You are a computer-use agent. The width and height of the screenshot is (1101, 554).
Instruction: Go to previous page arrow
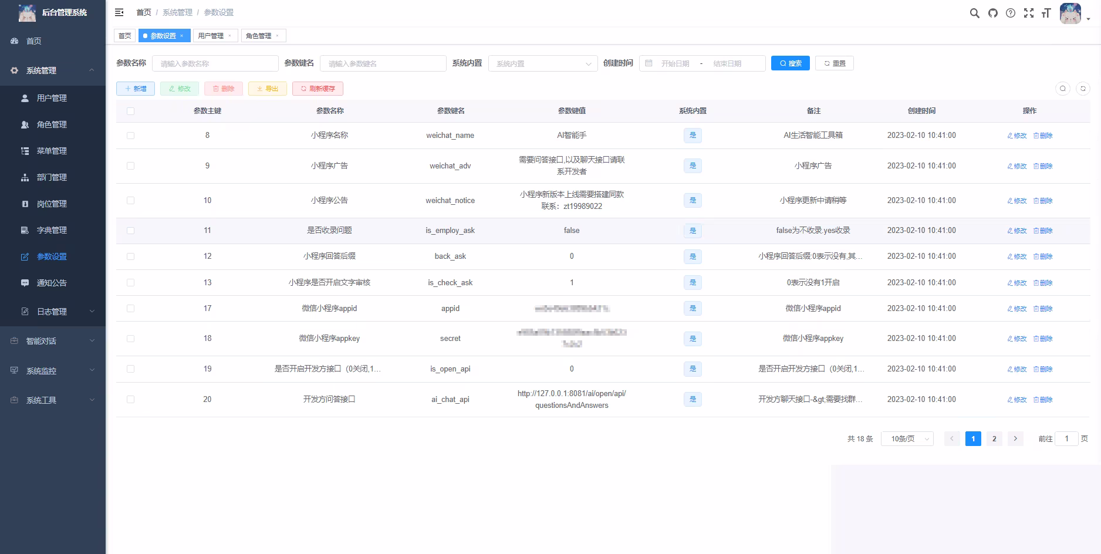(952, 439)
